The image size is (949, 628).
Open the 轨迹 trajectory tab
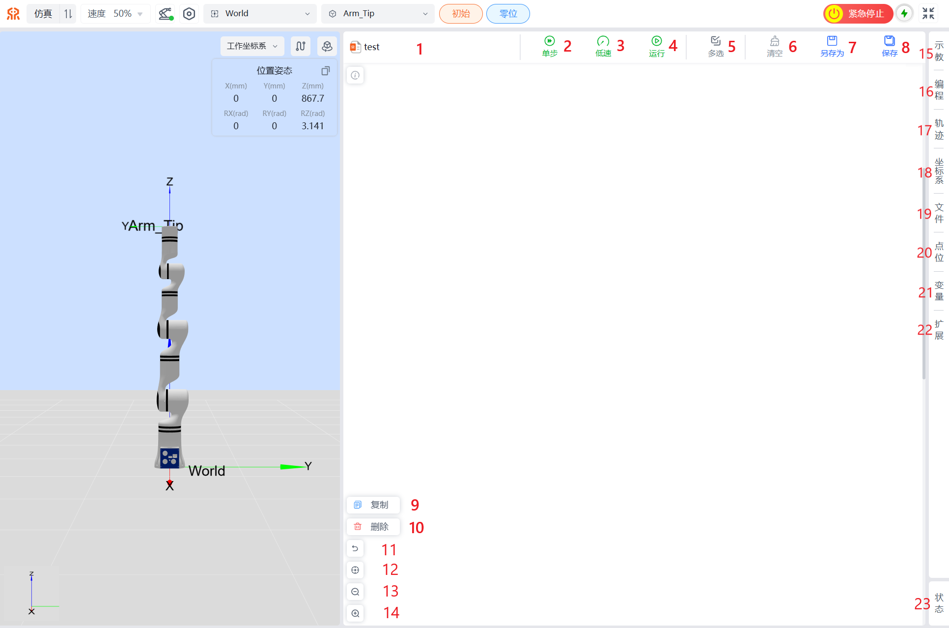[939, 129]
